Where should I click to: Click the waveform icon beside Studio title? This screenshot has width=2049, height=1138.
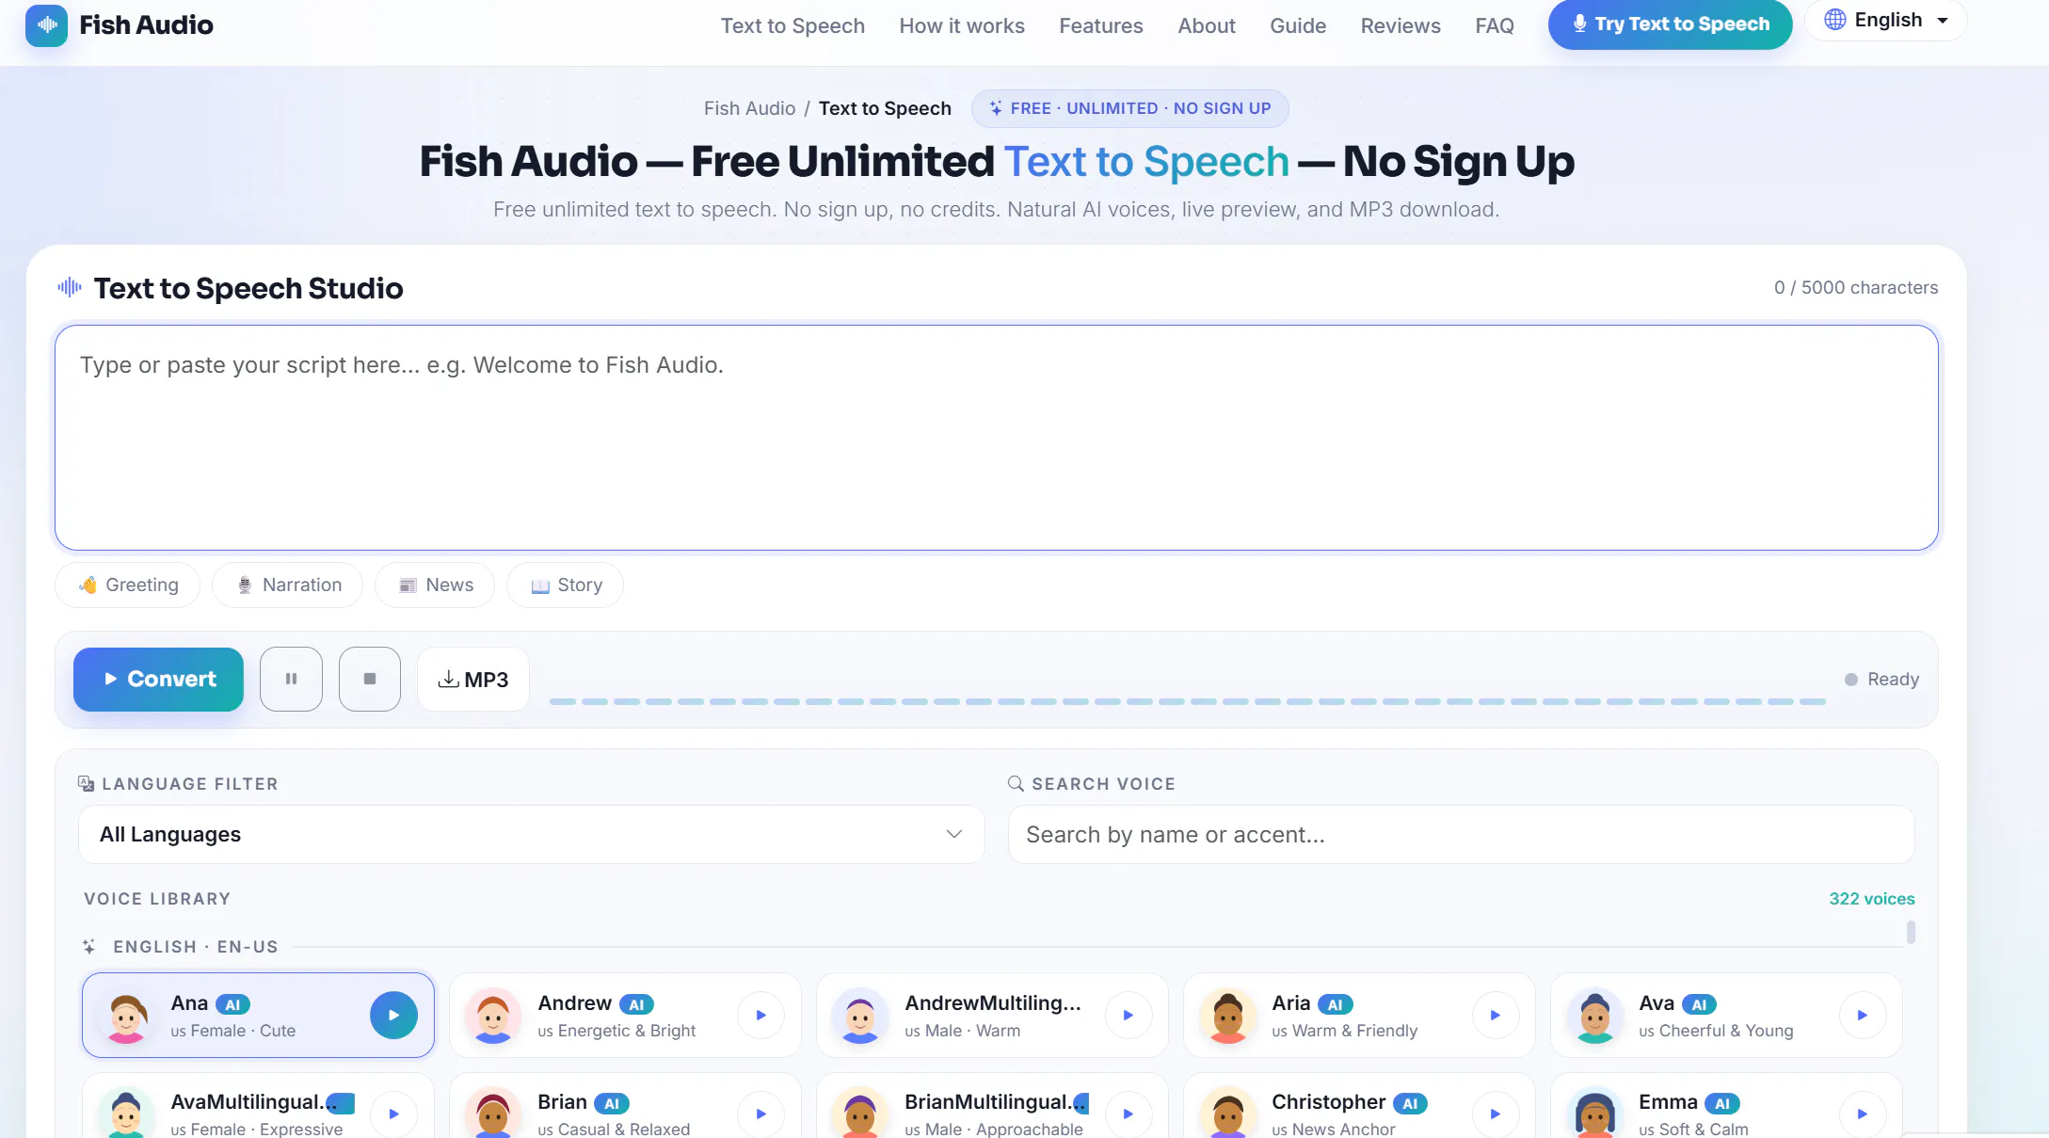coord(70,287)
